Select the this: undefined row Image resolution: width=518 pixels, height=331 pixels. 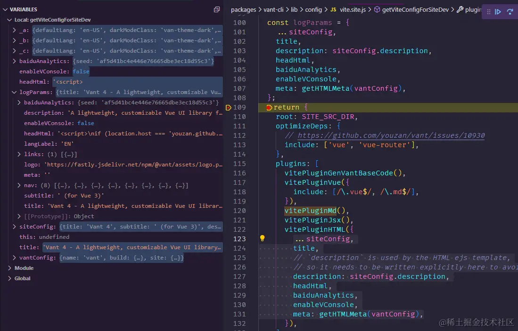[111, 236]
